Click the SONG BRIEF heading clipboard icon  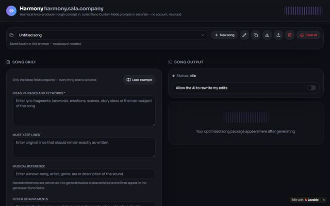pos(8,62)
